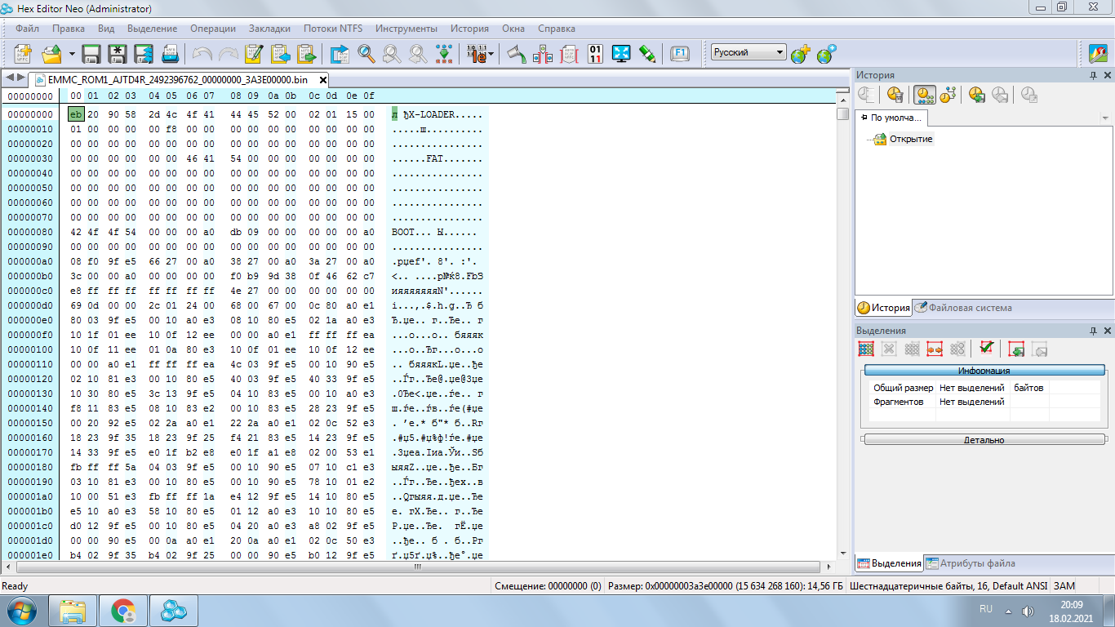Switch to История tab at panel bottom
The width and height of the screenshot is (1115, 627).
883,308
